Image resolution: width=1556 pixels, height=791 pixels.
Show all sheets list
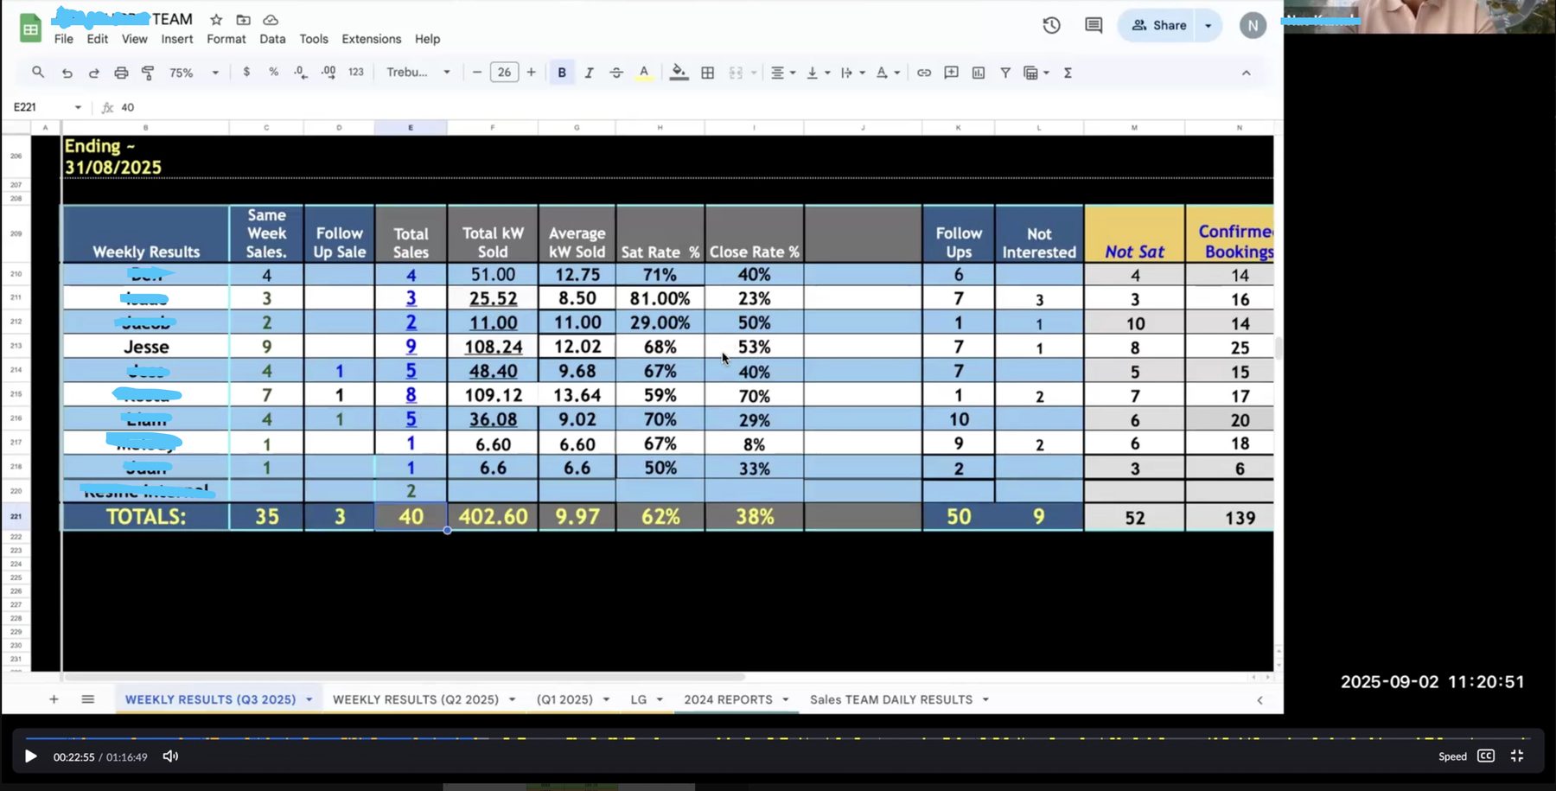tap(87, 699)
